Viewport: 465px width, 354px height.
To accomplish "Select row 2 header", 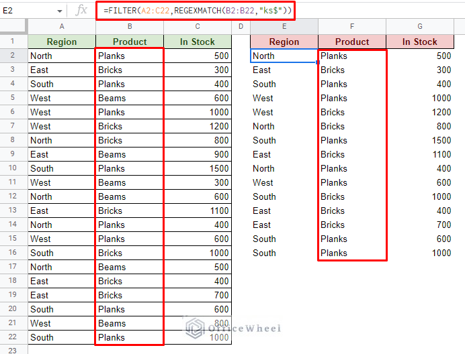I will (13, 56).
